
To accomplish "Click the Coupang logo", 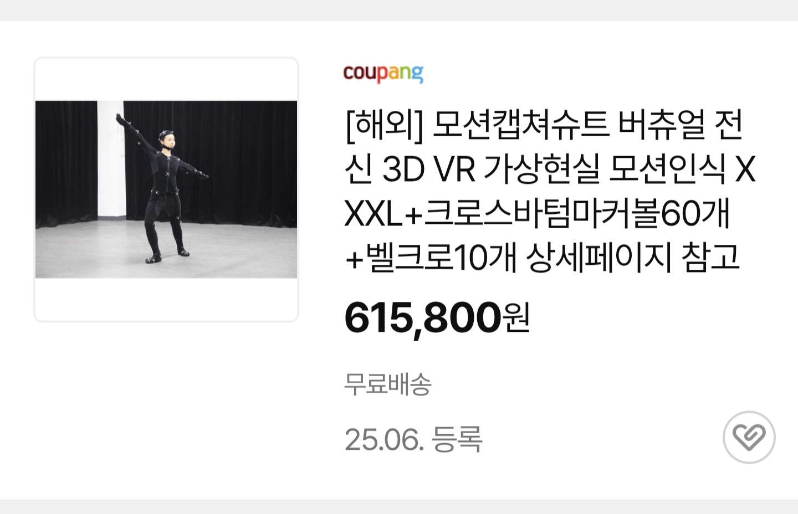I will (x=383, y=73).
